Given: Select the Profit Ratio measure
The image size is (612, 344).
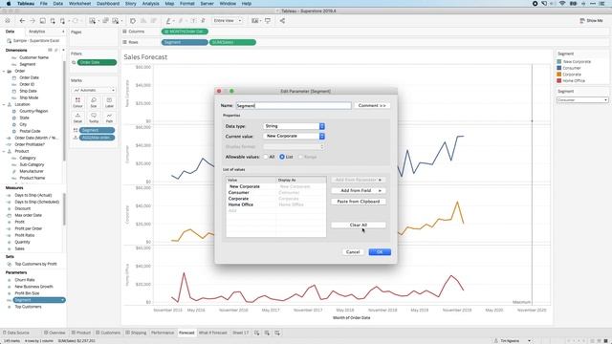Looking at the screenshot, I should (x=25, y=235).
